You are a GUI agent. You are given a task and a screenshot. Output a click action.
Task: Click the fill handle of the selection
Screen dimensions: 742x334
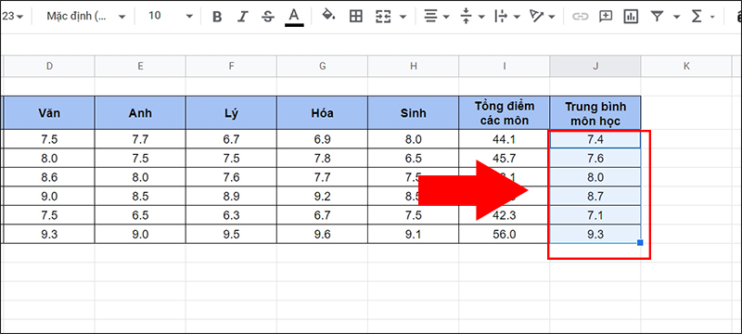(640, 243)
